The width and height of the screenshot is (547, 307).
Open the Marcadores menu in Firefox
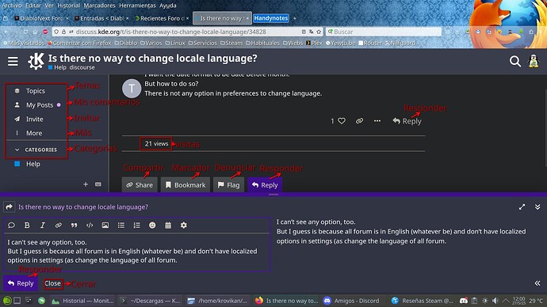tap(99, 6)
